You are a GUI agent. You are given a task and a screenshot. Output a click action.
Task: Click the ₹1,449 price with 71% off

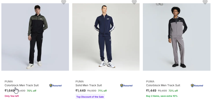tap(80, 91)
